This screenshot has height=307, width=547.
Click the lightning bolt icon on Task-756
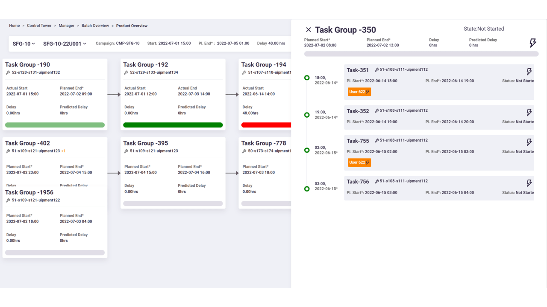click(529, 183)
